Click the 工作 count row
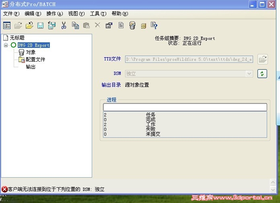The width and height of the screenshot is (280, 203). tap(185, 124)
